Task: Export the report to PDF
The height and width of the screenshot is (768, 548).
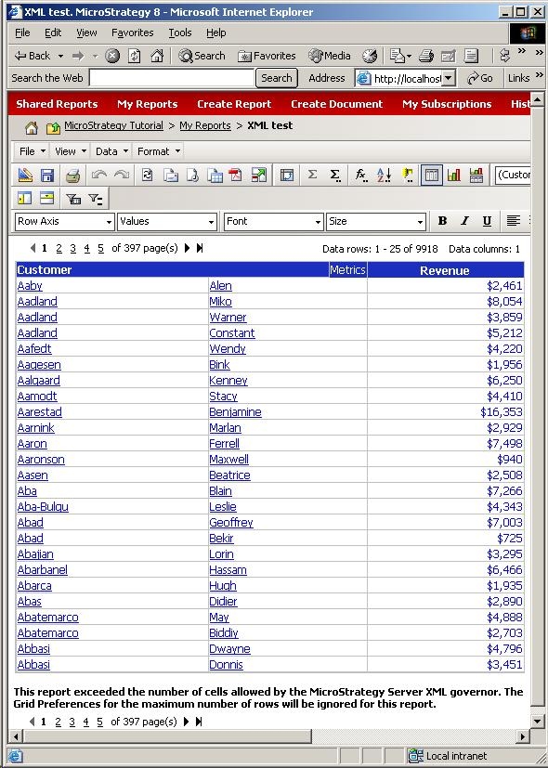Action: pyautogui.click(x=236, y=176)
